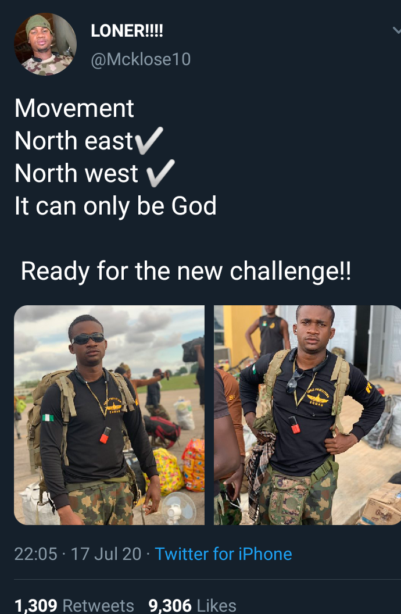View the 1,309 Retweets list

point(74,605)
